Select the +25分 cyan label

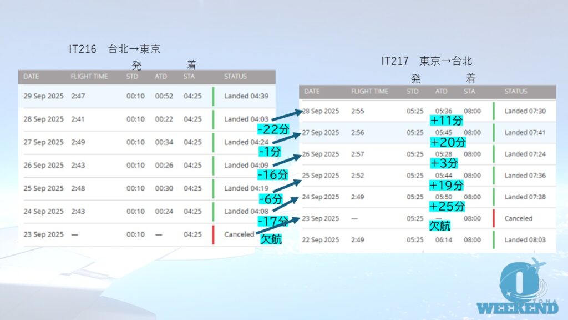point(447,207)
